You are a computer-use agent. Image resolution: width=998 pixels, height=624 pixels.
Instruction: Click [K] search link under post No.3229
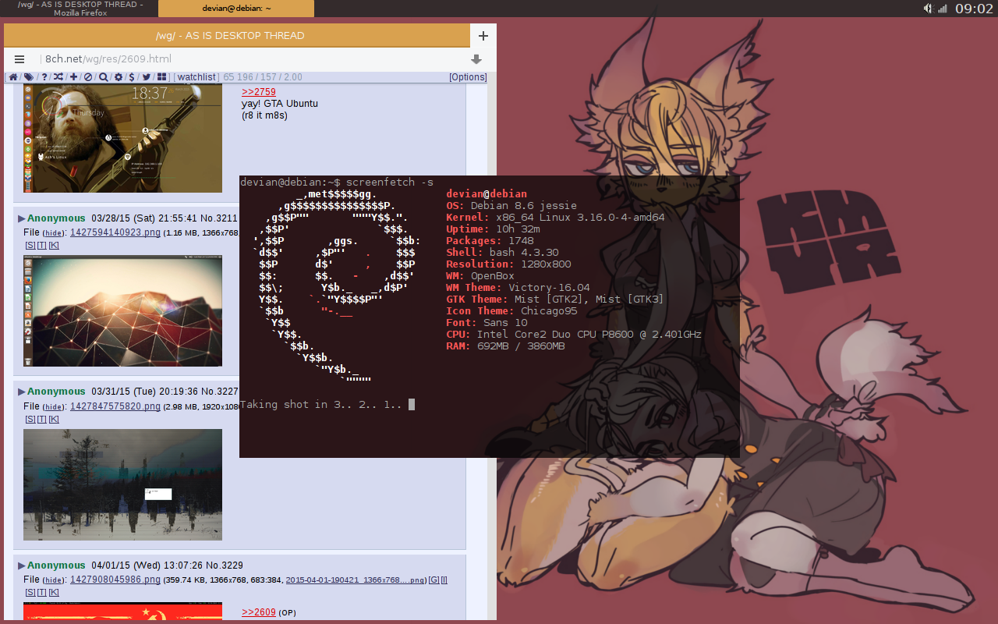tap(54, 593)
